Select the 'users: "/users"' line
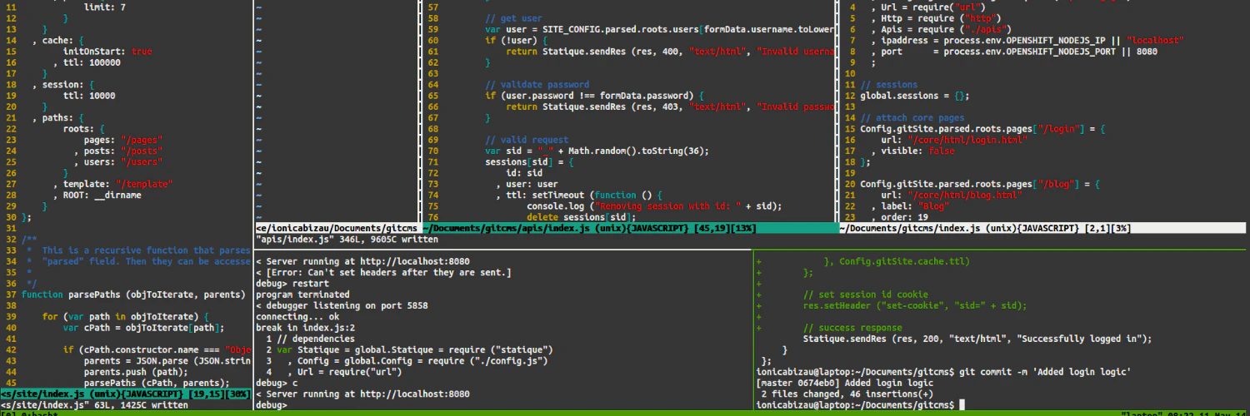The image size is (1250, 416). coord(118,162)
